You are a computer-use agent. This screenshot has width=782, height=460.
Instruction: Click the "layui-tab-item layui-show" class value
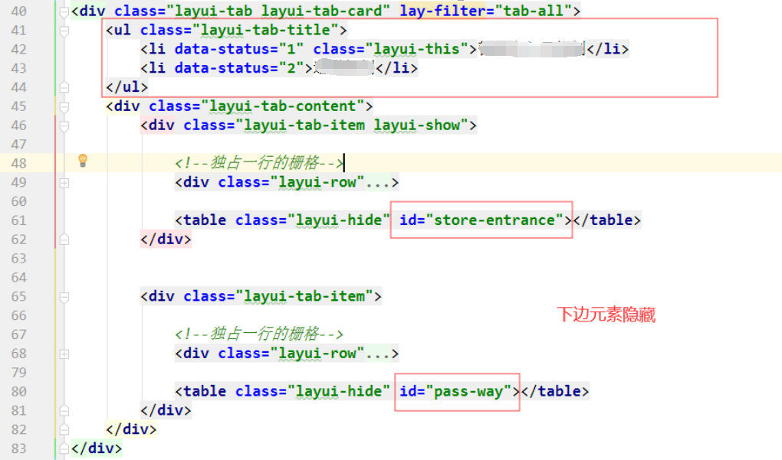(x=352, y=126)
